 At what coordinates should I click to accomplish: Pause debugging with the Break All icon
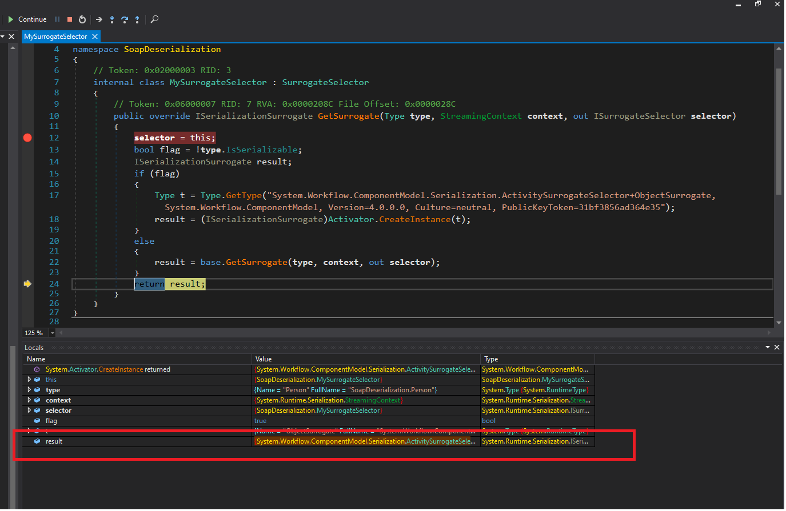(57, 19)
